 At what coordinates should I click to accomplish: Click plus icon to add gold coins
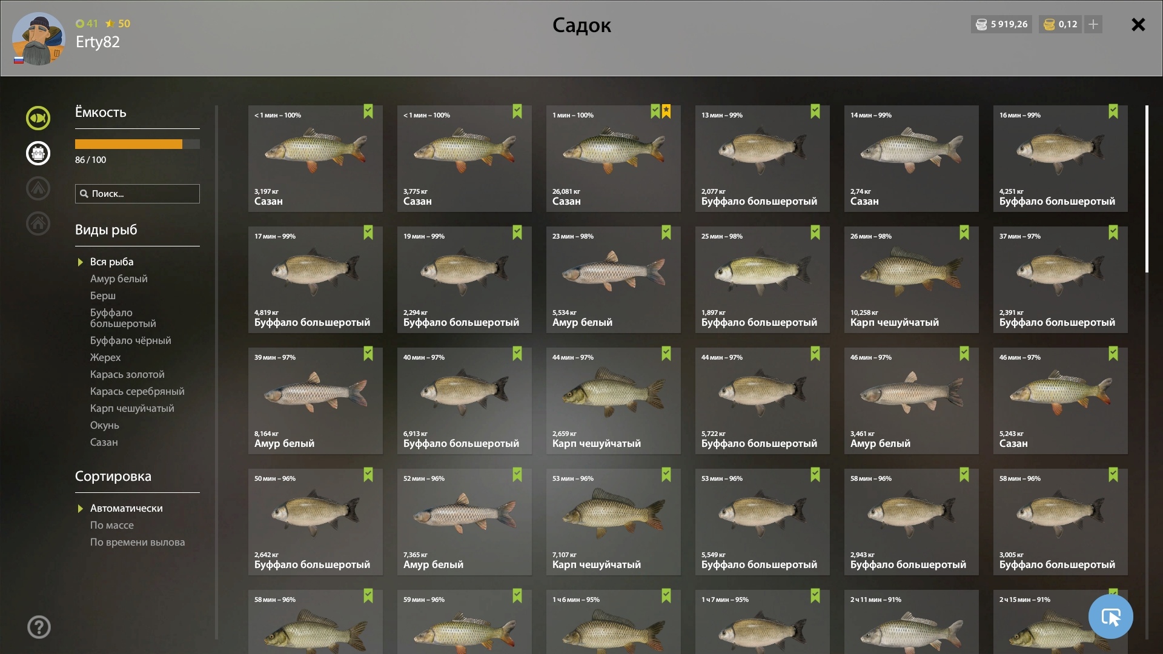tap(1093, 24)
